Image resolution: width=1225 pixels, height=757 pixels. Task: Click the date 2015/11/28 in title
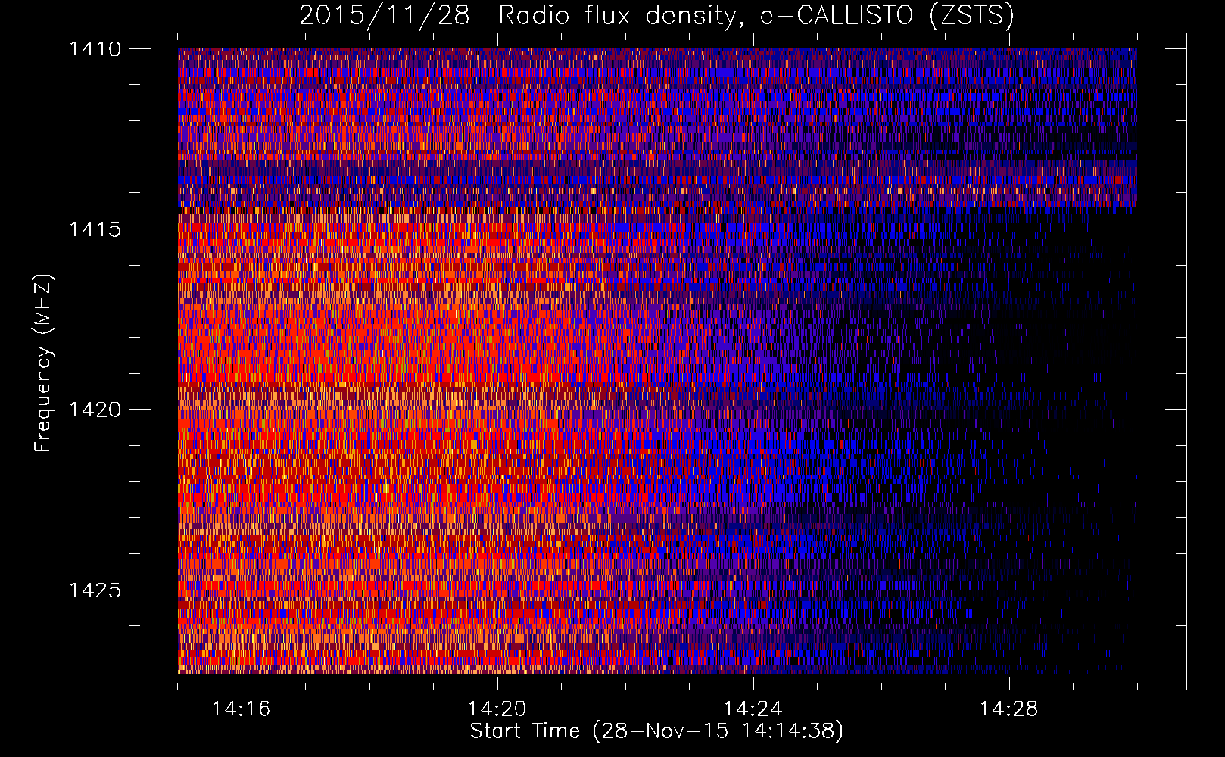385,16
